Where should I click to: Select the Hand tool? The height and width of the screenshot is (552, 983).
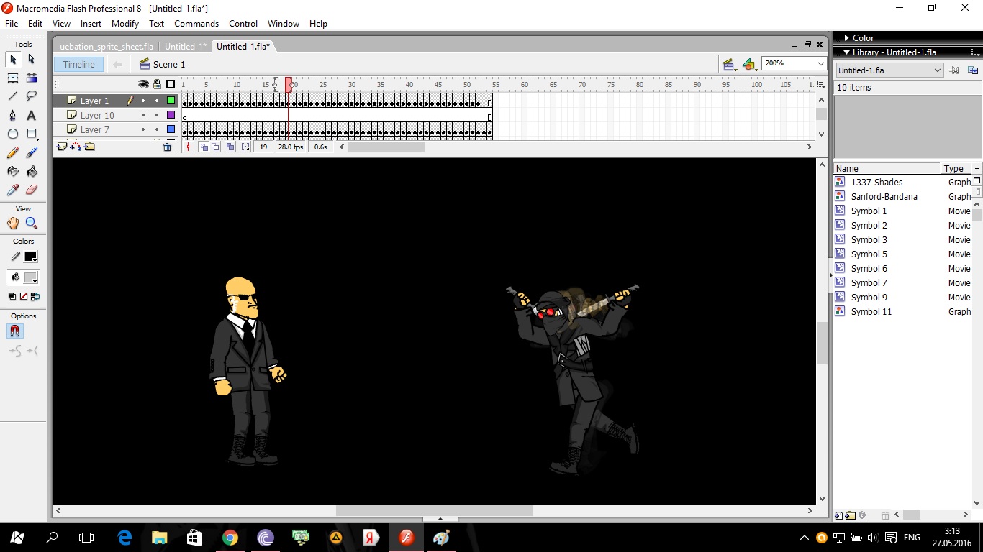click(13, 223)
